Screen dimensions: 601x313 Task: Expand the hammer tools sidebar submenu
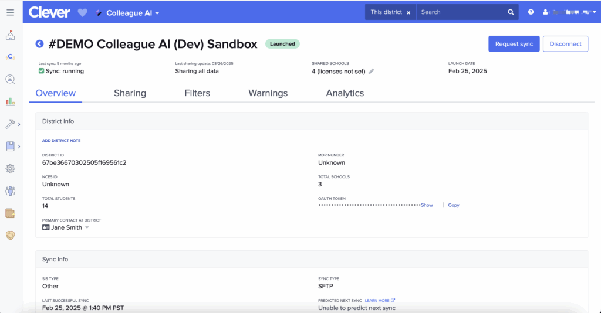click(x=19, y=124)
